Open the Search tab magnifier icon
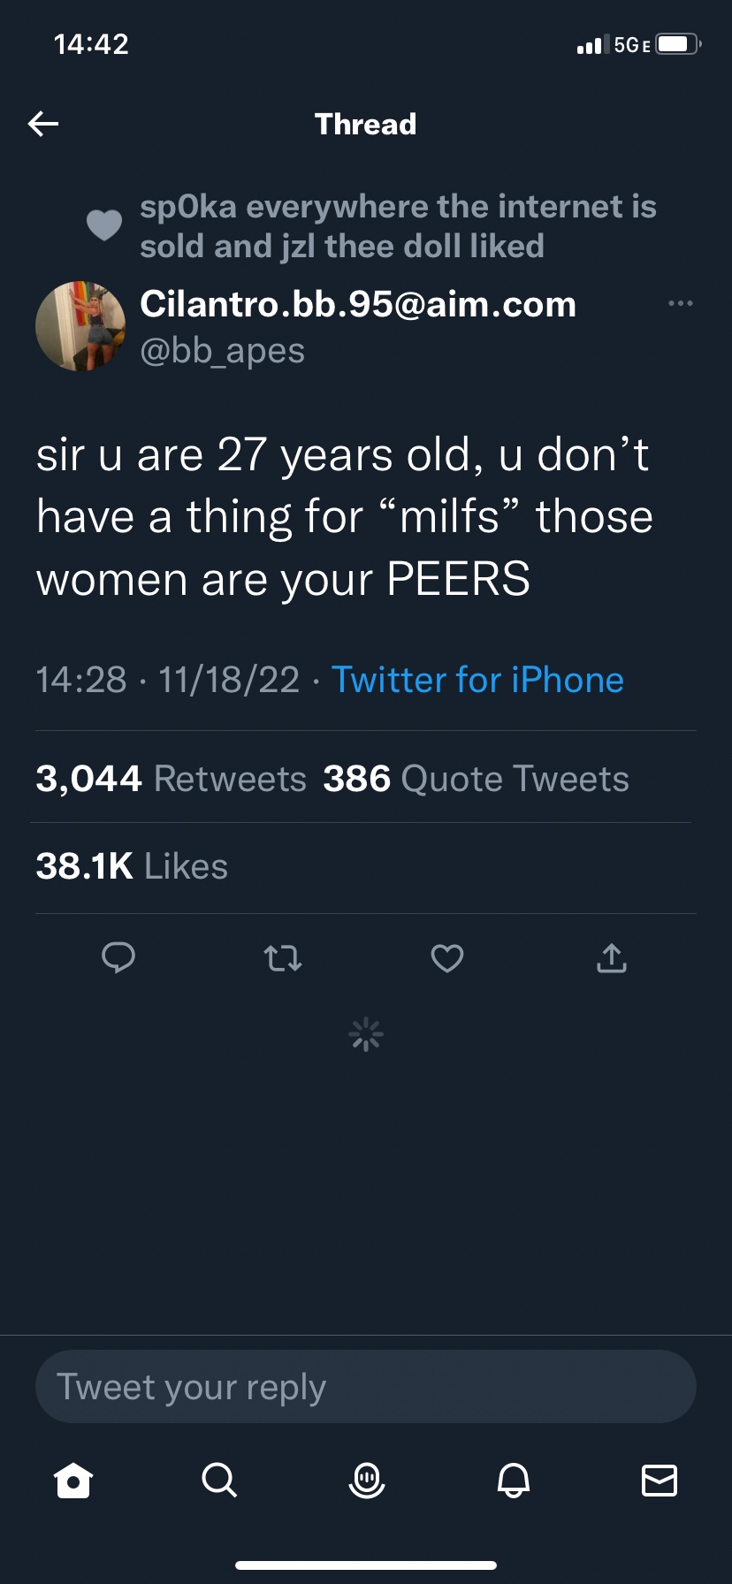The width and height of the screenshot is (732, 1584). pos(219,1479)
